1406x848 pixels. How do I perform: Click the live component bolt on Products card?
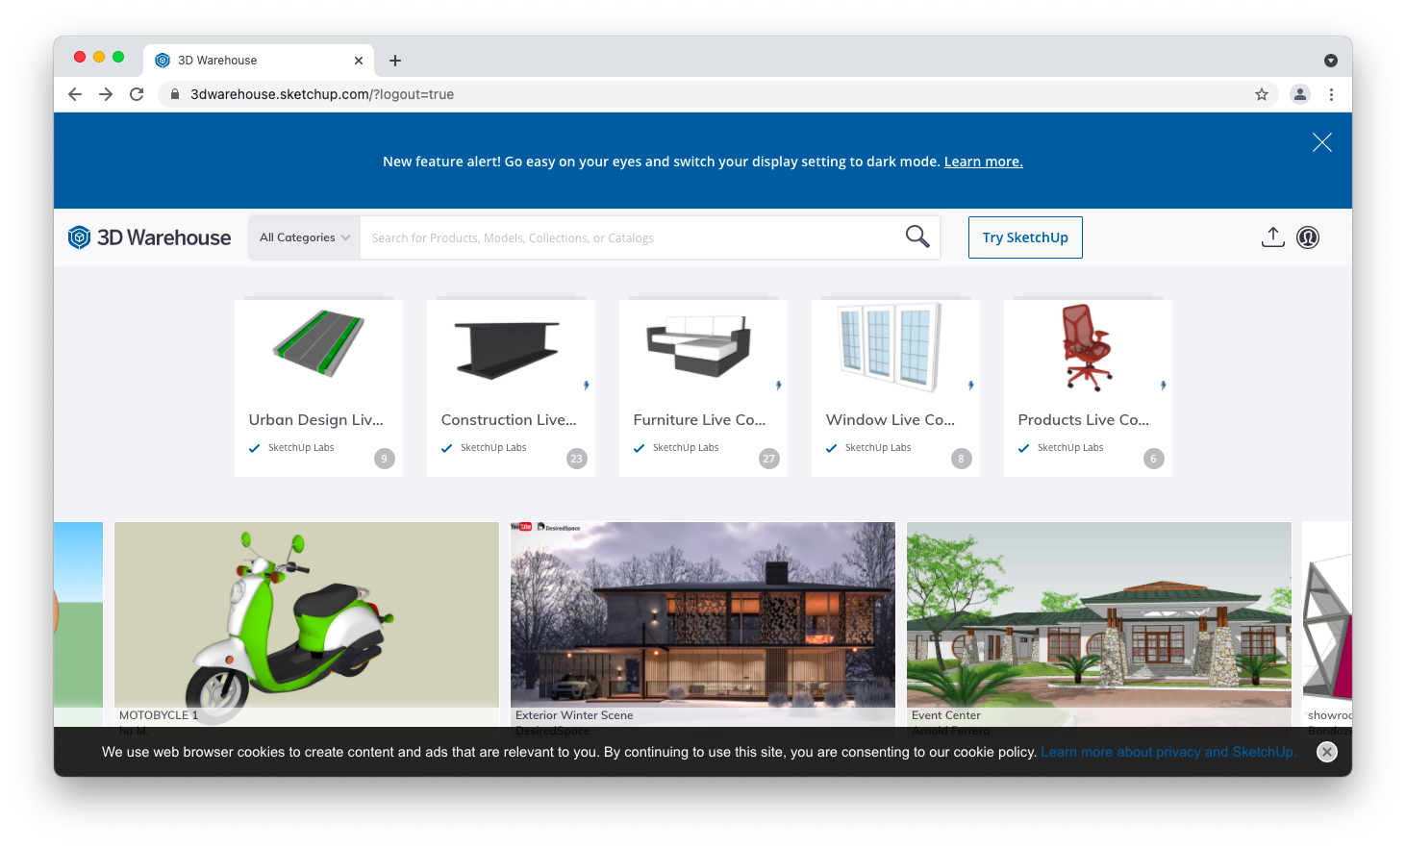click(x=1163, y=386)
